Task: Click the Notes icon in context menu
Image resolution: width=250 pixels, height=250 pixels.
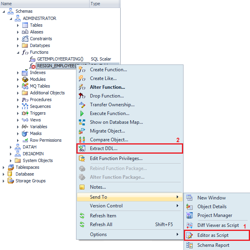Action: coord(82,187)
